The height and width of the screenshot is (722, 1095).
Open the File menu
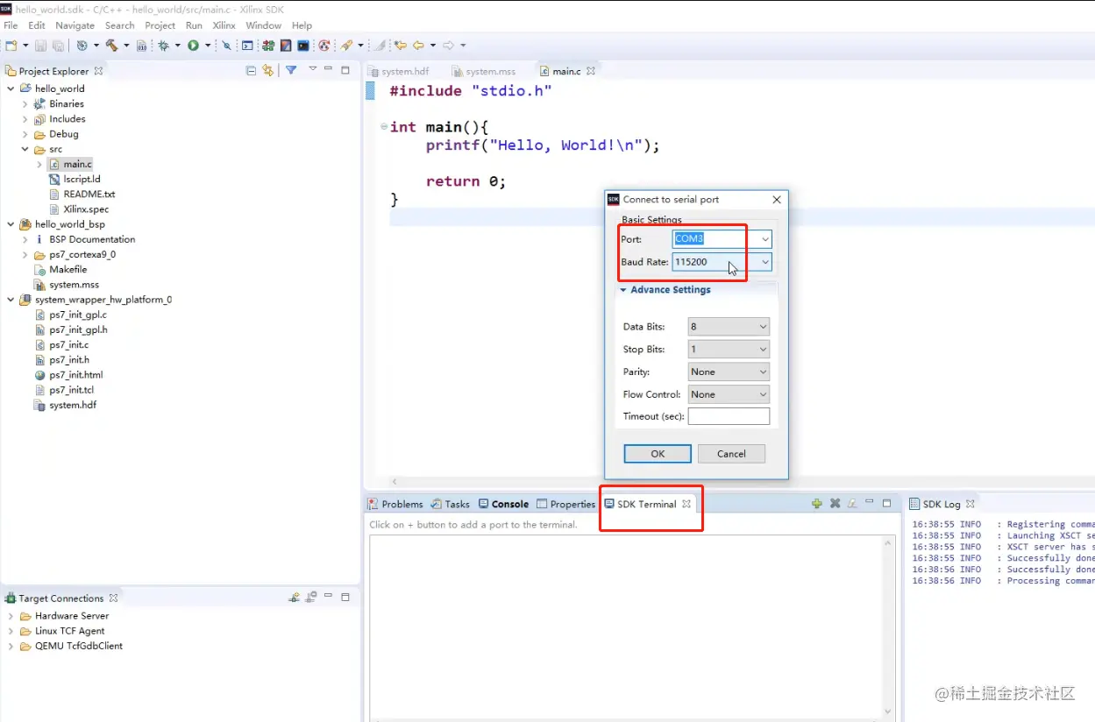click(x=11, y=25)
